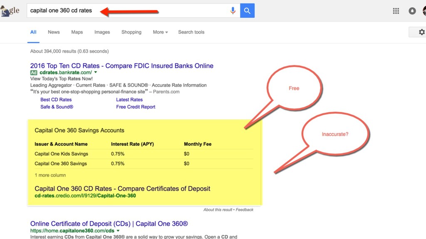Click the 'About 394,000 results' text
The height and width of the screenshot is (239, 426).
pos(69,51)
